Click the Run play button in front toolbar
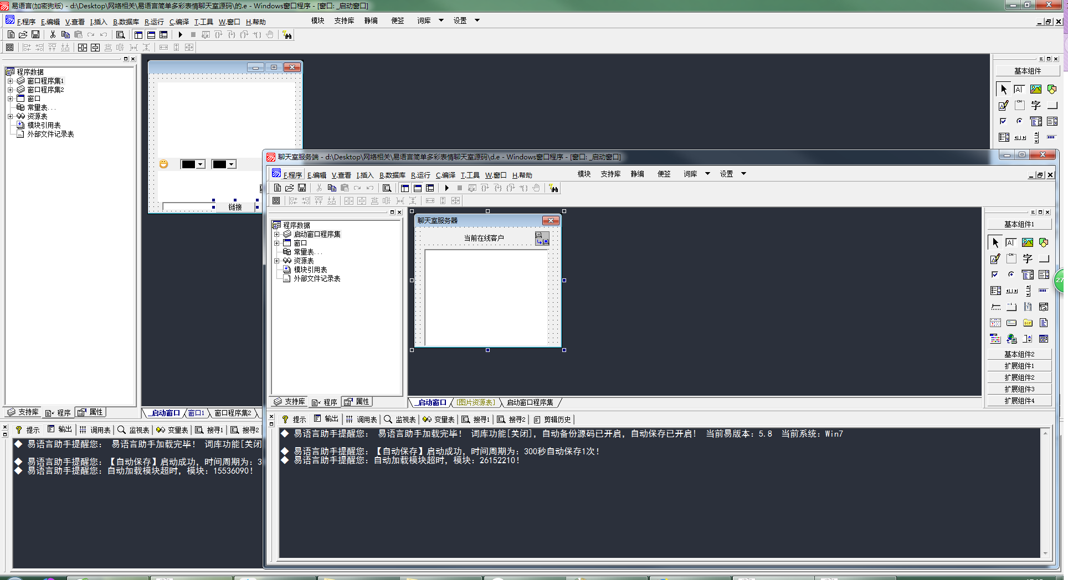The height and width of the screenshot is (580, 1068). coord(447,188)
